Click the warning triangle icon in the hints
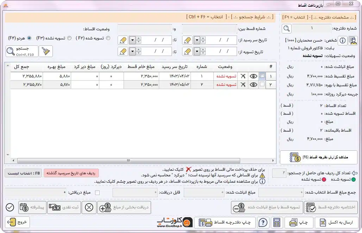Viewport: 362px width, 233px height. click(x=262, y=175)
